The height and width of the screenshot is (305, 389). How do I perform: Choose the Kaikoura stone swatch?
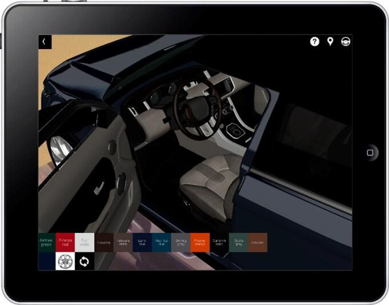123,242
